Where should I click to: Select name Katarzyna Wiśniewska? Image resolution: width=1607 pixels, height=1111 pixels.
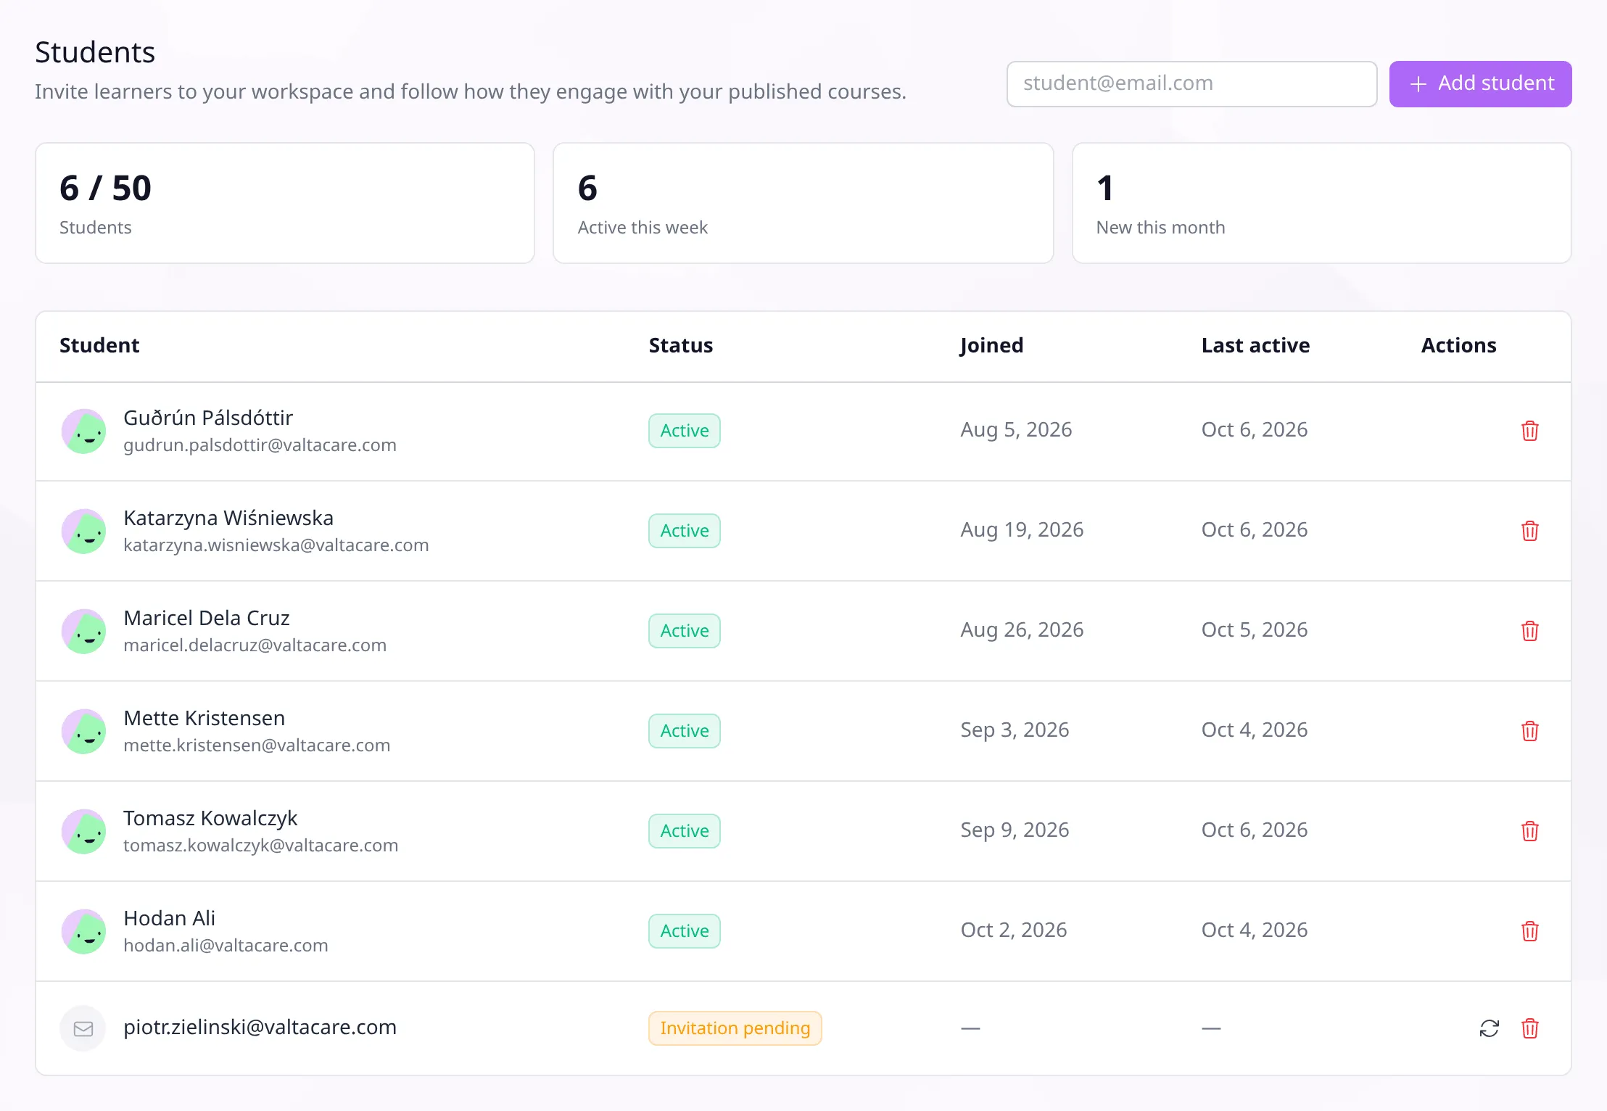228,518
